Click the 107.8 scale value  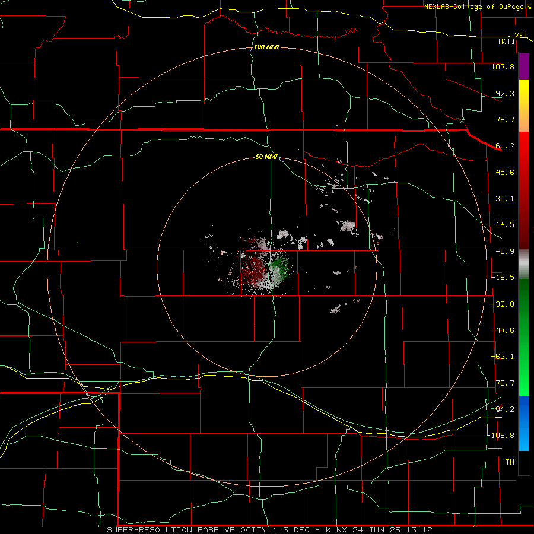click(x=503, y=67)
